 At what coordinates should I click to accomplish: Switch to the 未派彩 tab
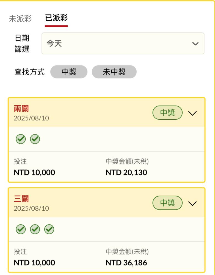[x=20, y=18]
